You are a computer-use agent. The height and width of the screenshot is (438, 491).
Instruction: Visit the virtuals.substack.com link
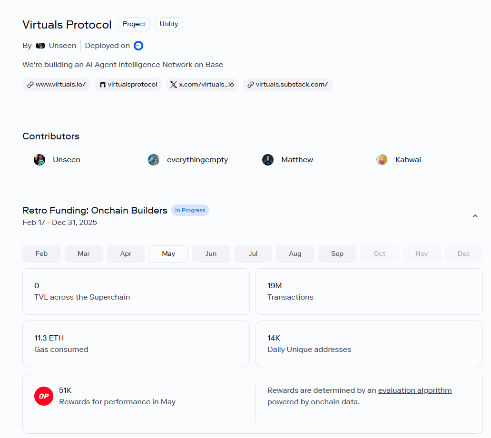pos(287,85)
